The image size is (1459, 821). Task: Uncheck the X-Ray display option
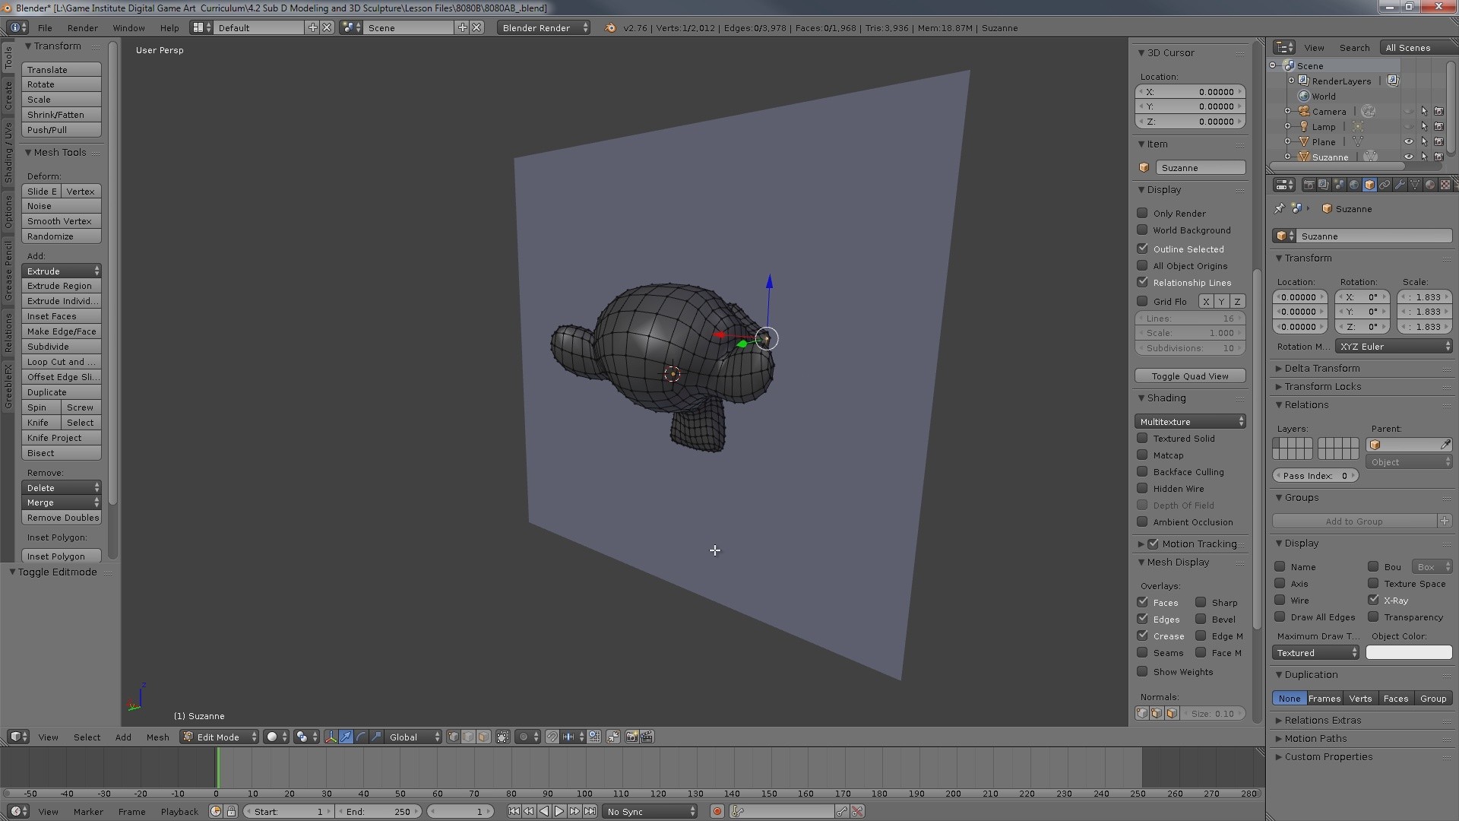coord(1373,600)
